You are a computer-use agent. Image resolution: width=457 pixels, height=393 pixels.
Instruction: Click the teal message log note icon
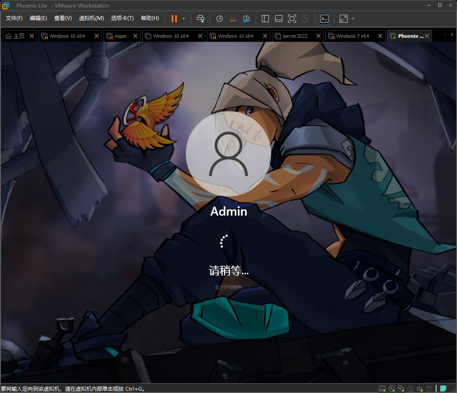pyautogui.click(x=443, y=389)
